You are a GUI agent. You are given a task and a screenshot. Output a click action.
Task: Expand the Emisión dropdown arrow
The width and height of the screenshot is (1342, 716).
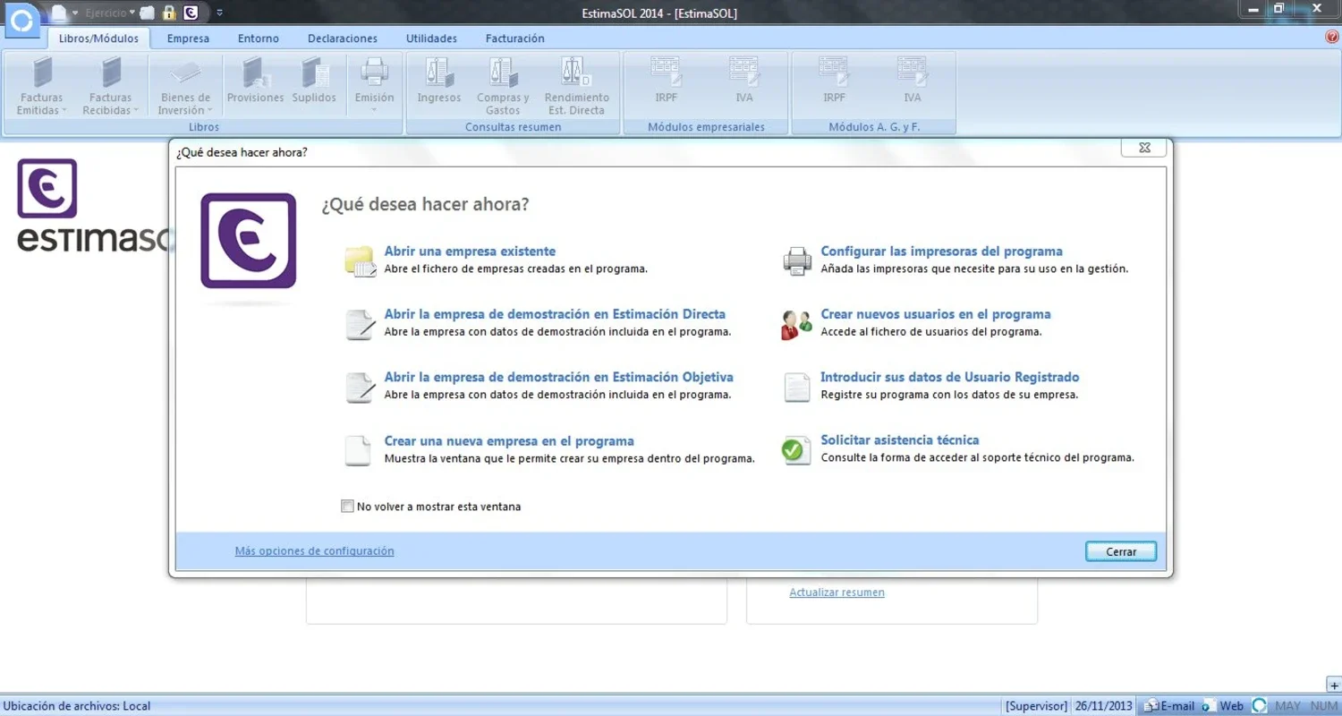[x=374, y=111]
